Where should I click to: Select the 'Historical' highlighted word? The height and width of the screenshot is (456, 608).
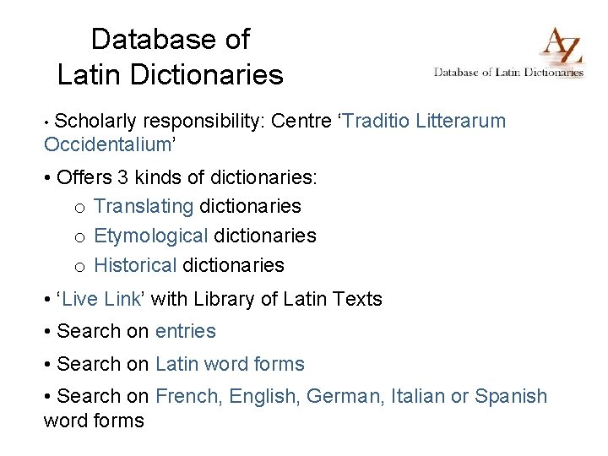point(135,266)
